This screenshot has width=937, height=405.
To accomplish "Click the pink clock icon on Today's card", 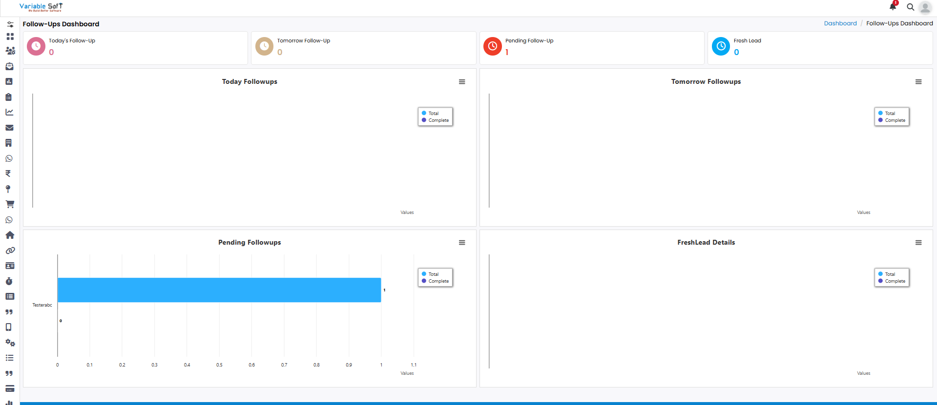I will (36, 46).
